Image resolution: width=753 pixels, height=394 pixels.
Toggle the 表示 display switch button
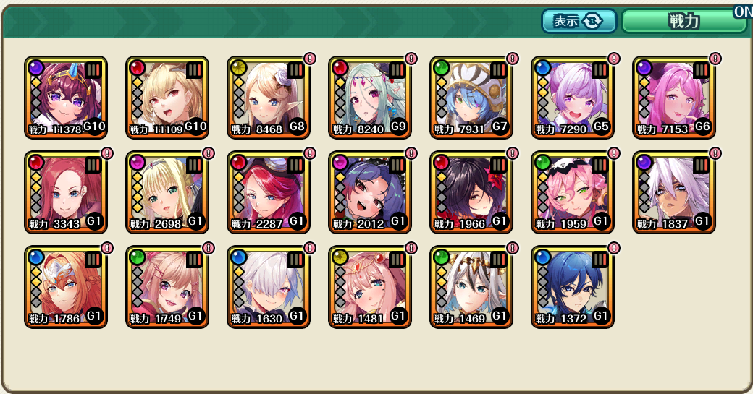point(579,21)
